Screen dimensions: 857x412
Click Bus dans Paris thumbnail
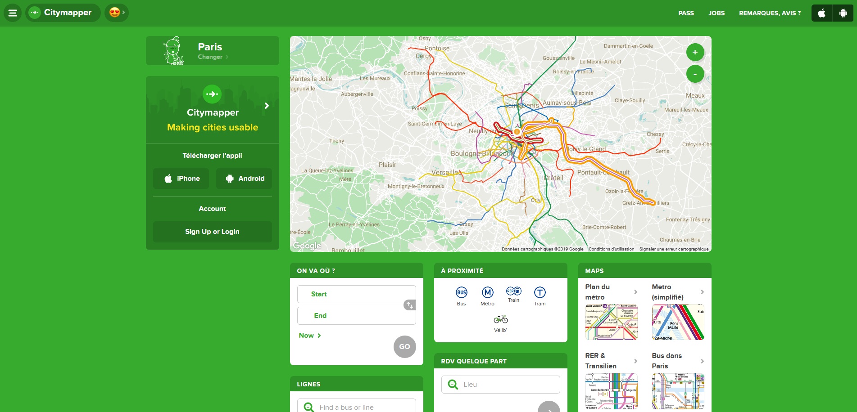click(x=678, y=391)
